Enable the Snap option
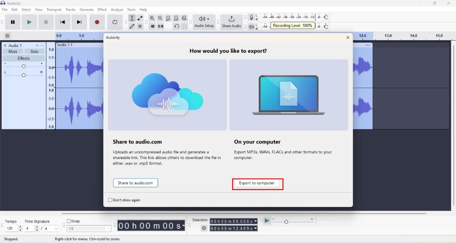Viewport: 456px width, 243px height. click(x=68, y=221)
